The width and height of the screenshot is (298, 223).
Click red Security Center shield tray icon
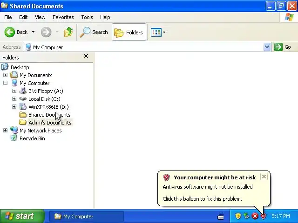[x=263, y=216]
